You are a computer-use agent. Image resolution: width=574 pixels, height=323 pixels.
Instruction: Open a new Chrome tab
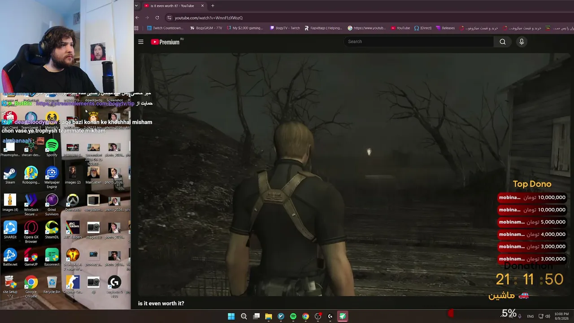[x=213, y=6]
